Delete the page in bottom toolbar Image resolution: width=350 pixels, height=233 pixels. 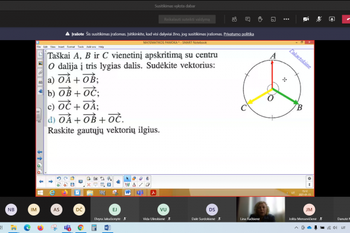[65, 185]
